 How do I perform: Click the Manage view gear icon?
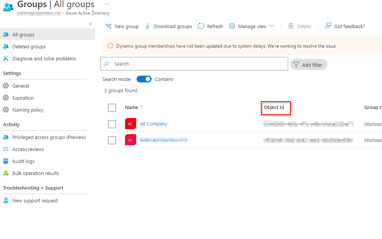(232, 26)
